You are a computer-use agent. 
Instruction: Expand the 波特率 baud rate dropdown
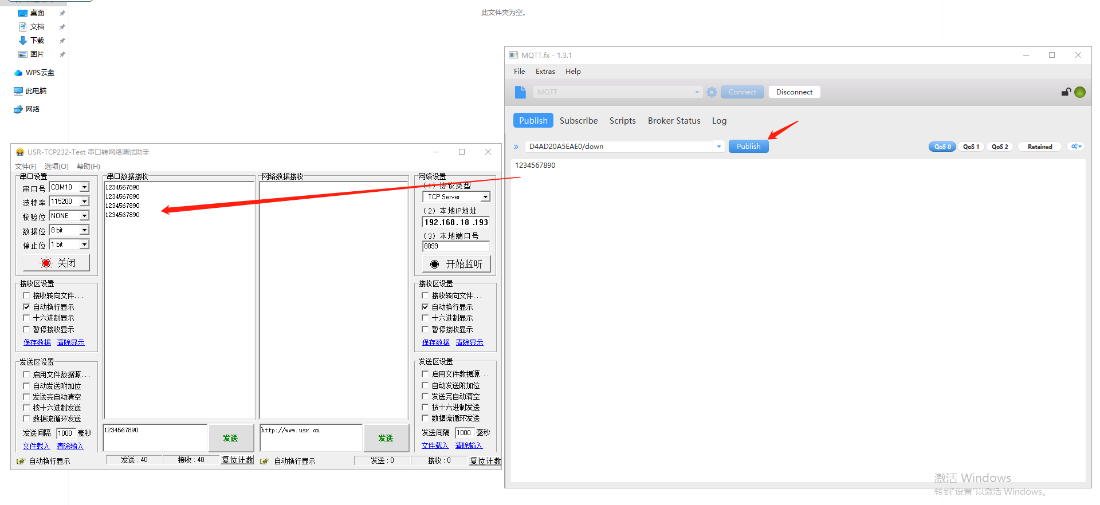tap(84, 202)
